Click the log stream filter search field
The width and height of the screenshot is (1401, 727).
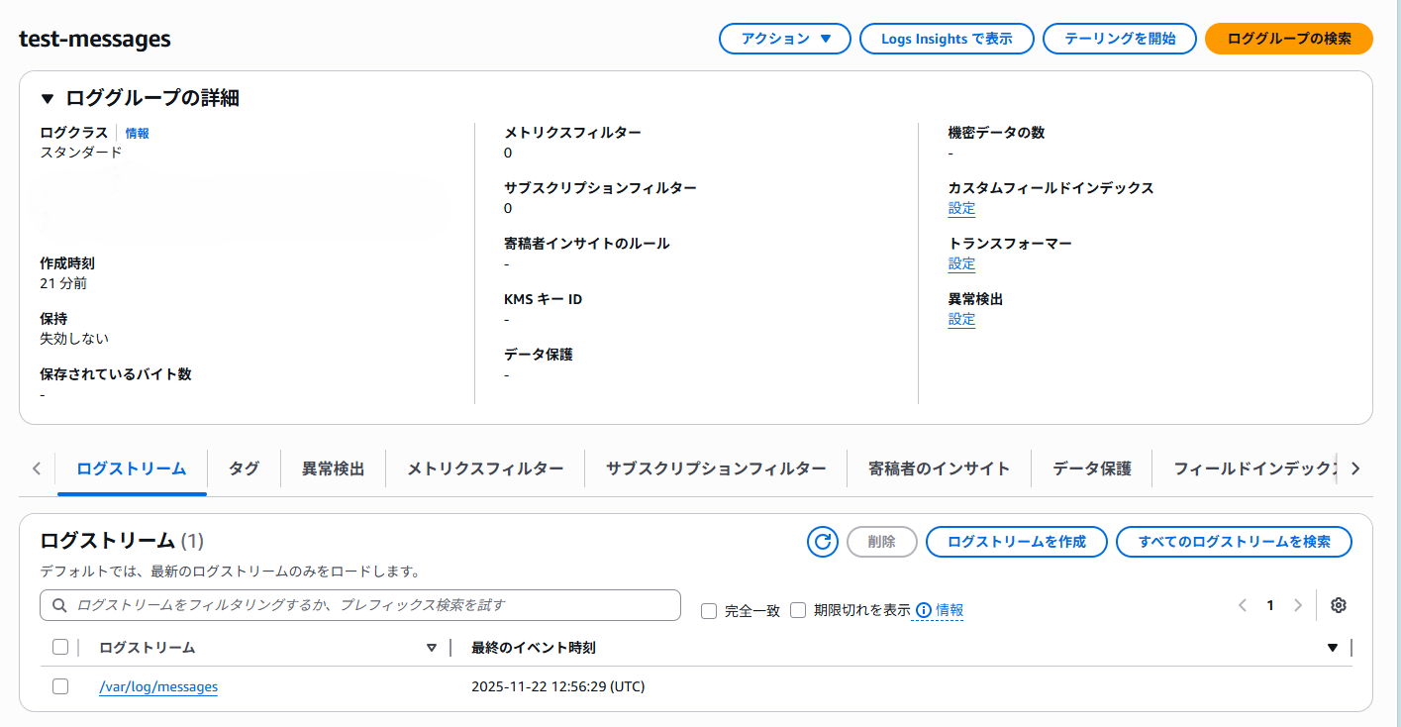coord(359,605)
